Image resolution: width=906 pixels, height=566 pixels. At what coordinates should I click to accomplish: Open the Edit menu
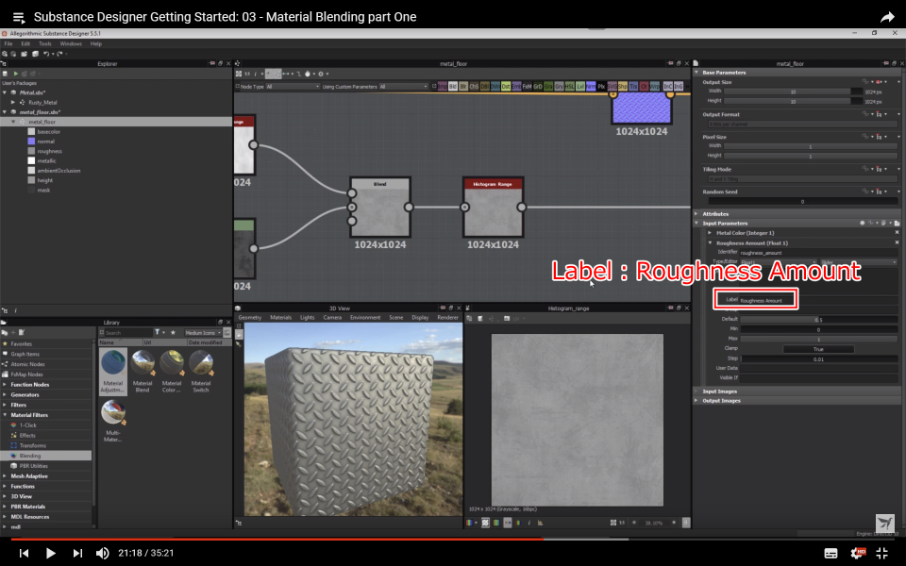[25, 44]
